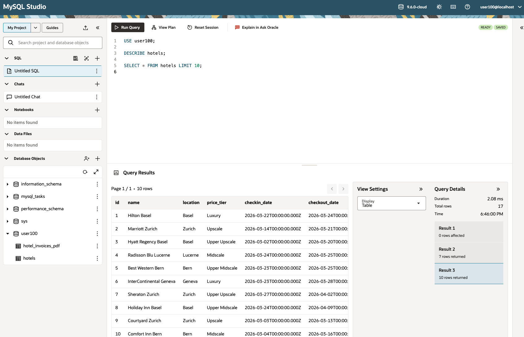The width and height of the screenshot is (524, 337).
Task: Click add user icon in Database Objects
Action: (x=87, y=159)
